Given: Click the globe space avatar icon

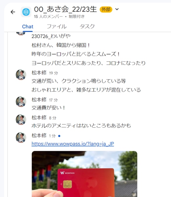Looking at the screenshot, I should pyautogui.click(x=26, y=12).
